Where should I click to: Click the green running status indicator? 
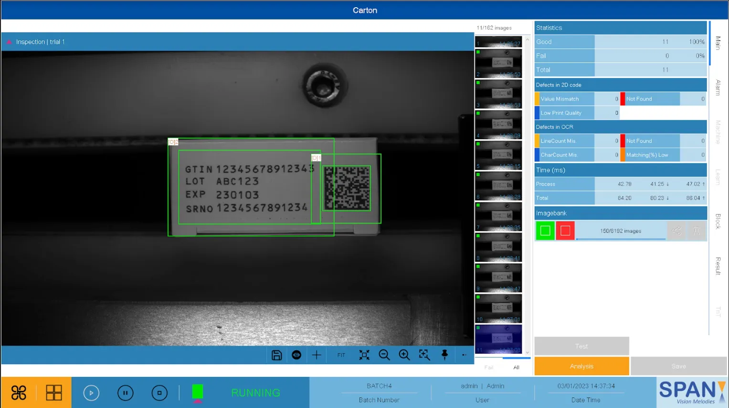197,392
